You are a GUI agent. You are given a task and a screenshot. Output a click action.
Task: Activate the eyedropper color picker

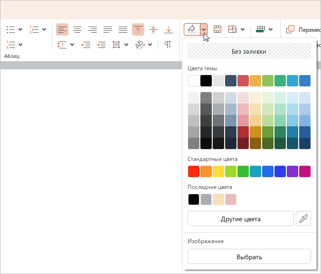[303, 219]
